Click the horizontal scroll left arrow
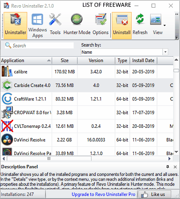Image resolution: width=180 pixels, height=199 pixels. pyautogui.click(x=4, y=159)
